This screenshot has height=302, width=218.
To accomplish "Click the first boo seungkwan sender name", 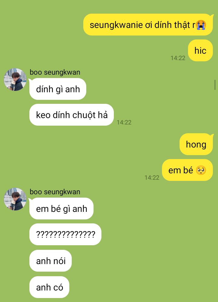I will point(55,73).
